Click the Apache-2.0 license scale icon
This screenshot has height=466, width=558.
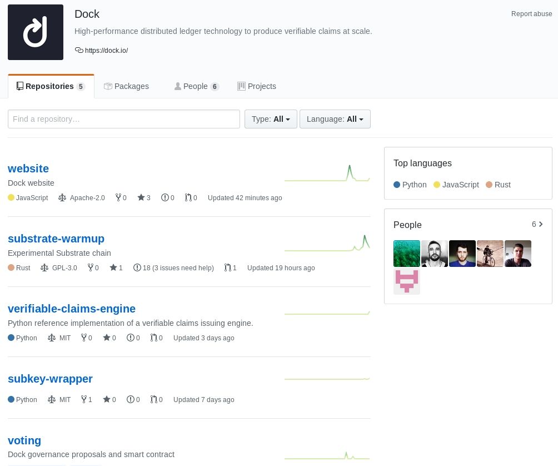click(62, 197)
